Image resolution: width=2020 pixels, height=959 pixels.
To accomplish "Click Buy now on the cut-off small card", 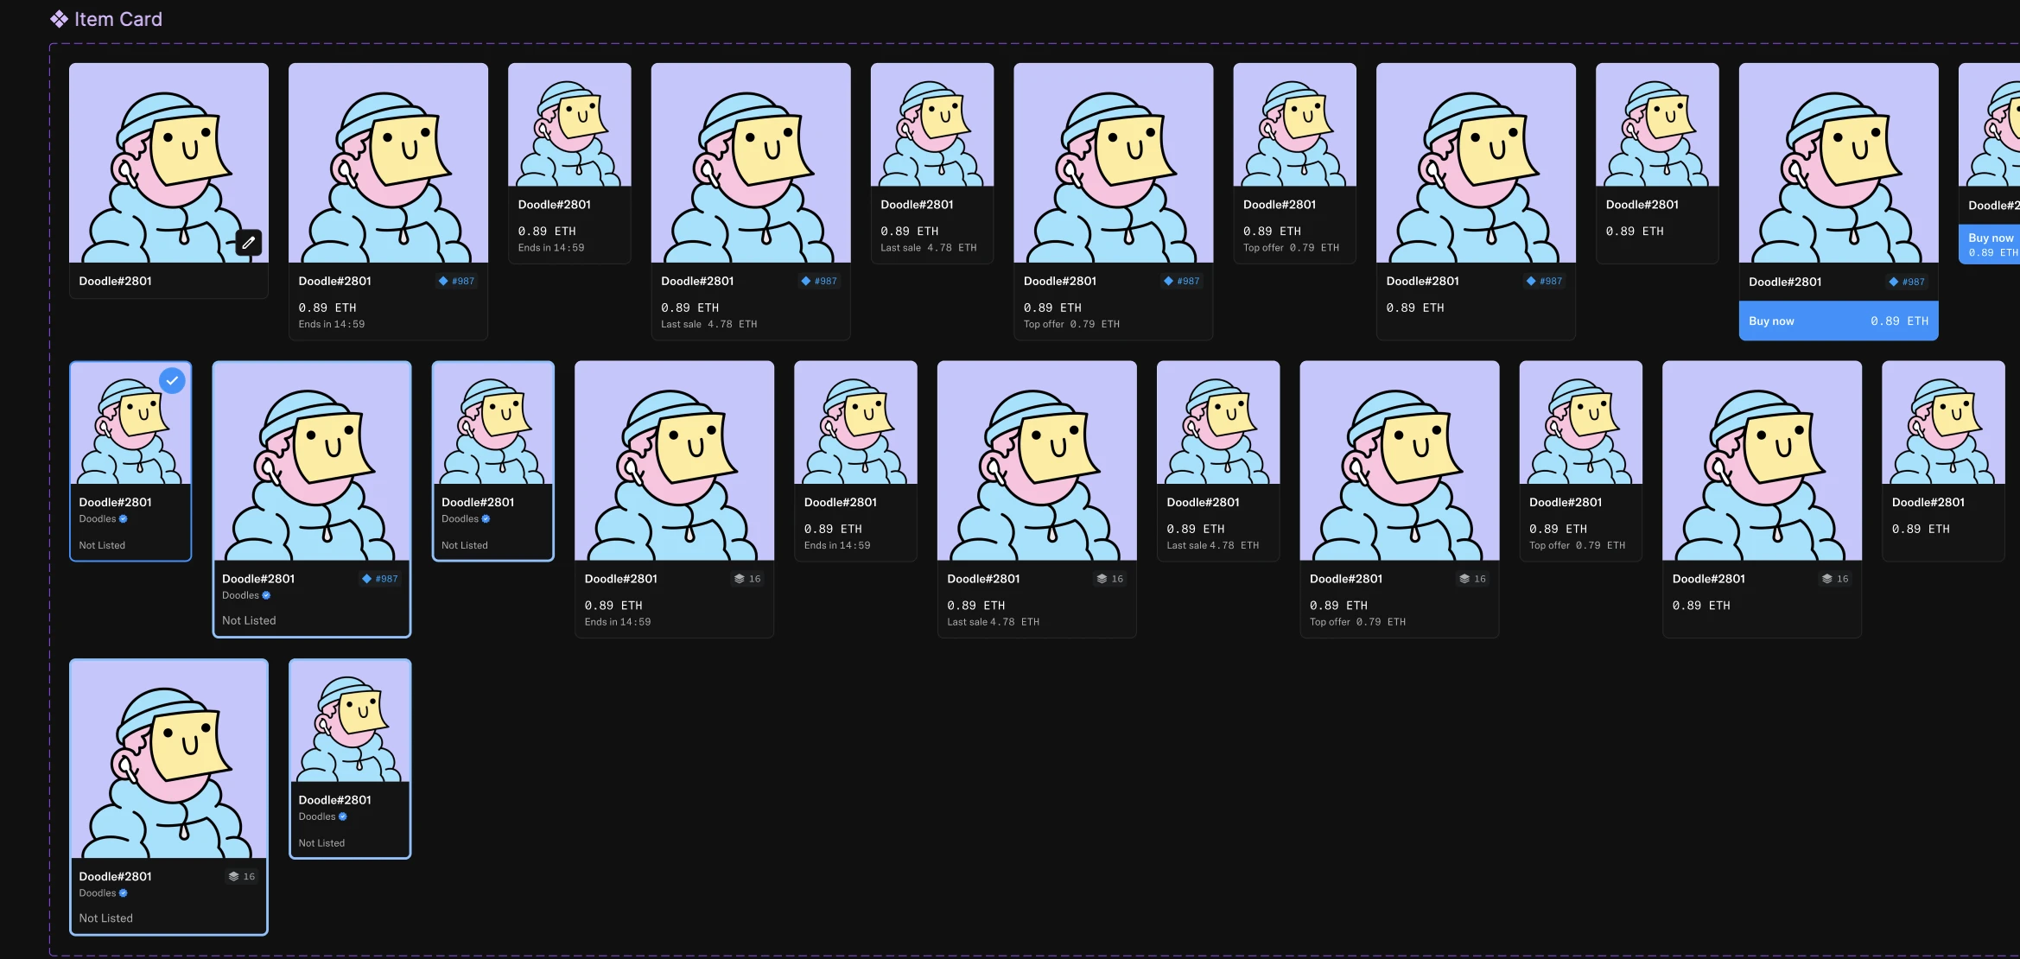I will (1991, 245).
